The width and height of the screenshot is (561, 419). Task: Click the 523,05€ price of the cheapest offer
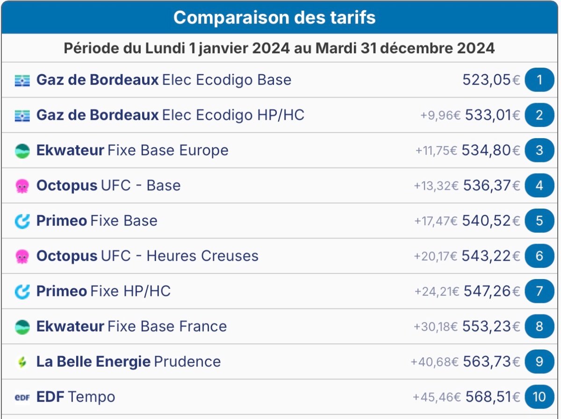491,80
